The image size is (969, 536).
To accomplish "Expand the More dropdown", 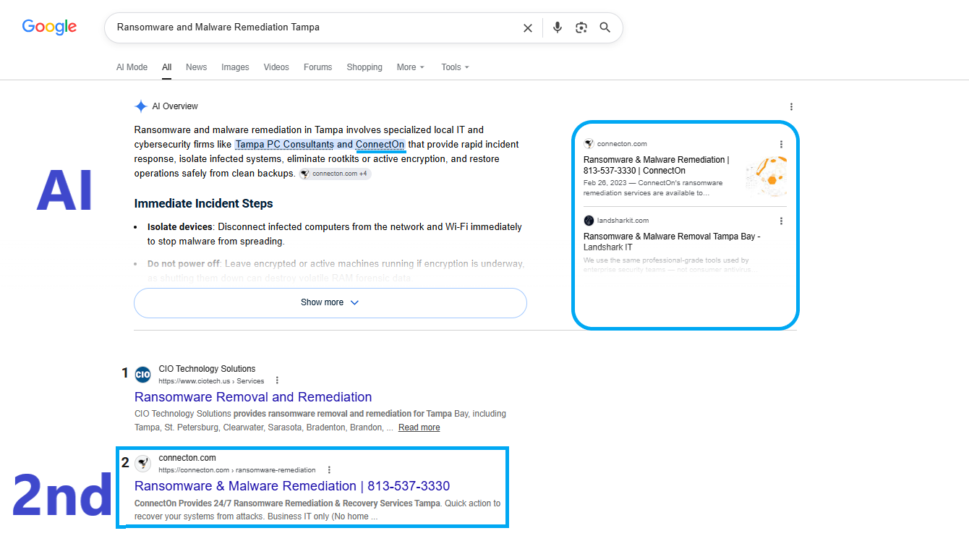I will (x=411, y=67).
